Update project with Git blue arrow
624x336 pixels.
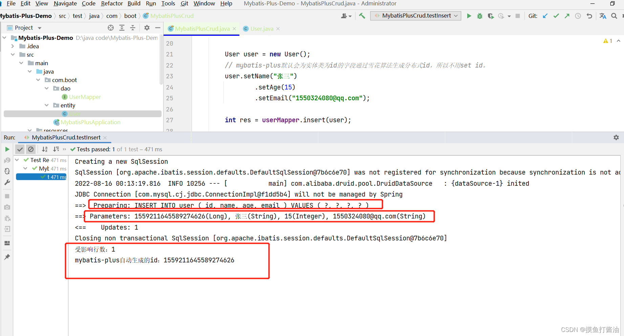(545, 16)
